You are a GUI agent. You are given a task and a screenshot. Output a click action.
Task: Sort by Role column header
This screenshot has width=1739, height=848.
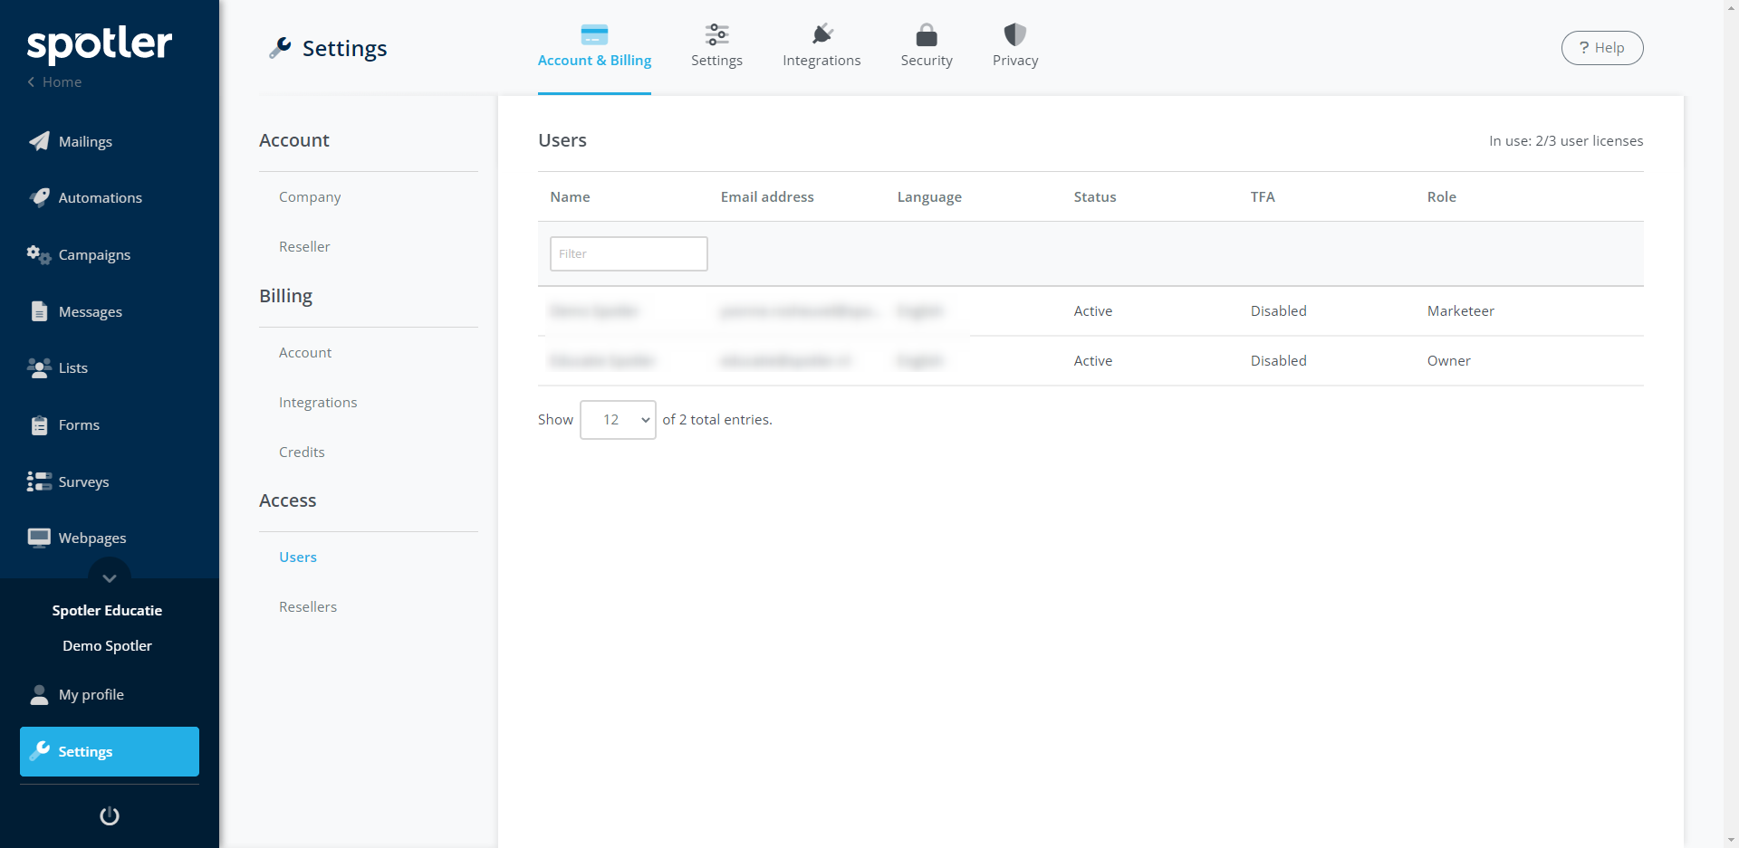(1442, 197)
